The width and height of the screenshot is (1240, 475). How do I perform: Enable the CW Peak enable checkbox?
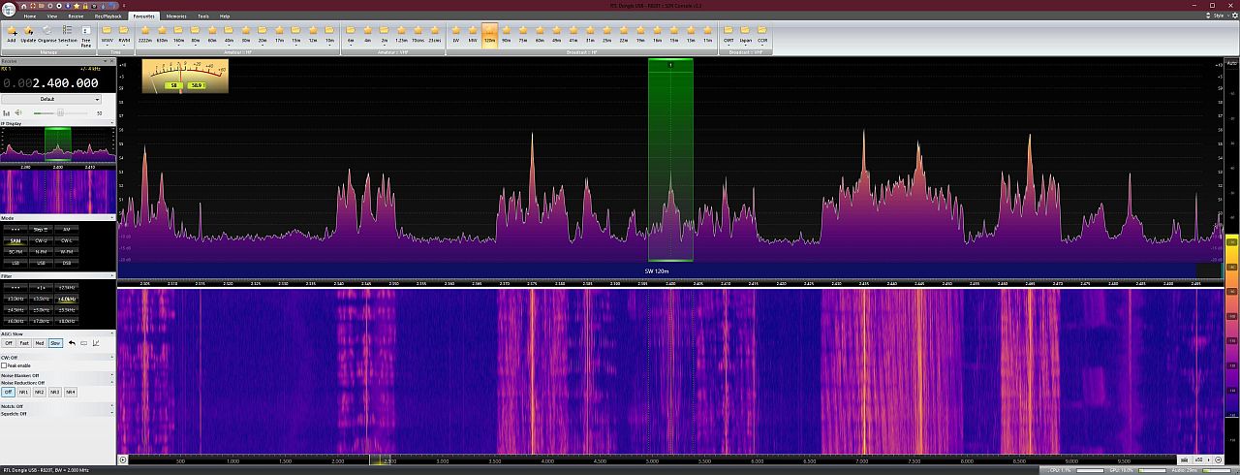point(4,365)
